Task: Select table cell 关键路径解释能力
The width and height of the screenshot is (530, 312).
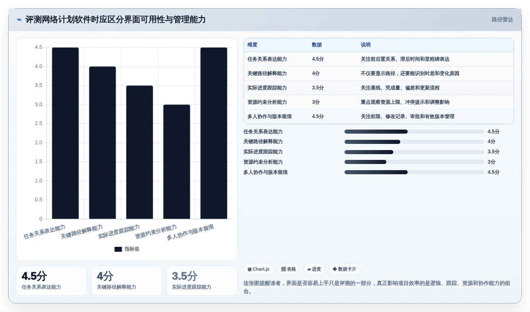Action: click(x=267, y=74)
